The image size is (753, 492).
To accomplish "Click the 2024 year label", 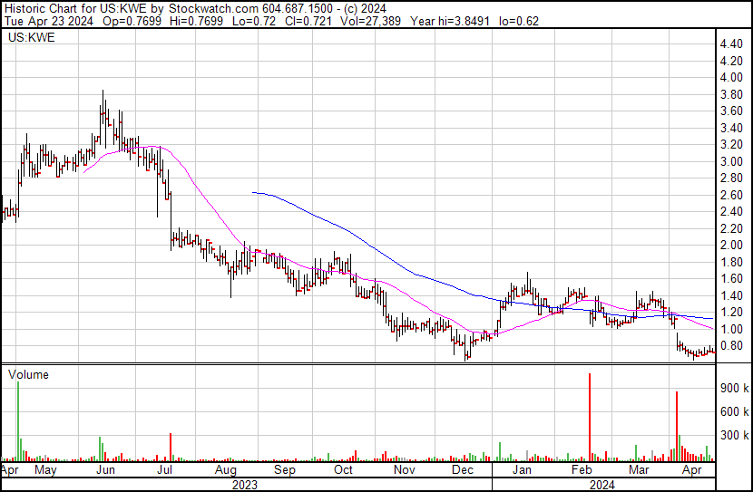I will coord(603,485).
